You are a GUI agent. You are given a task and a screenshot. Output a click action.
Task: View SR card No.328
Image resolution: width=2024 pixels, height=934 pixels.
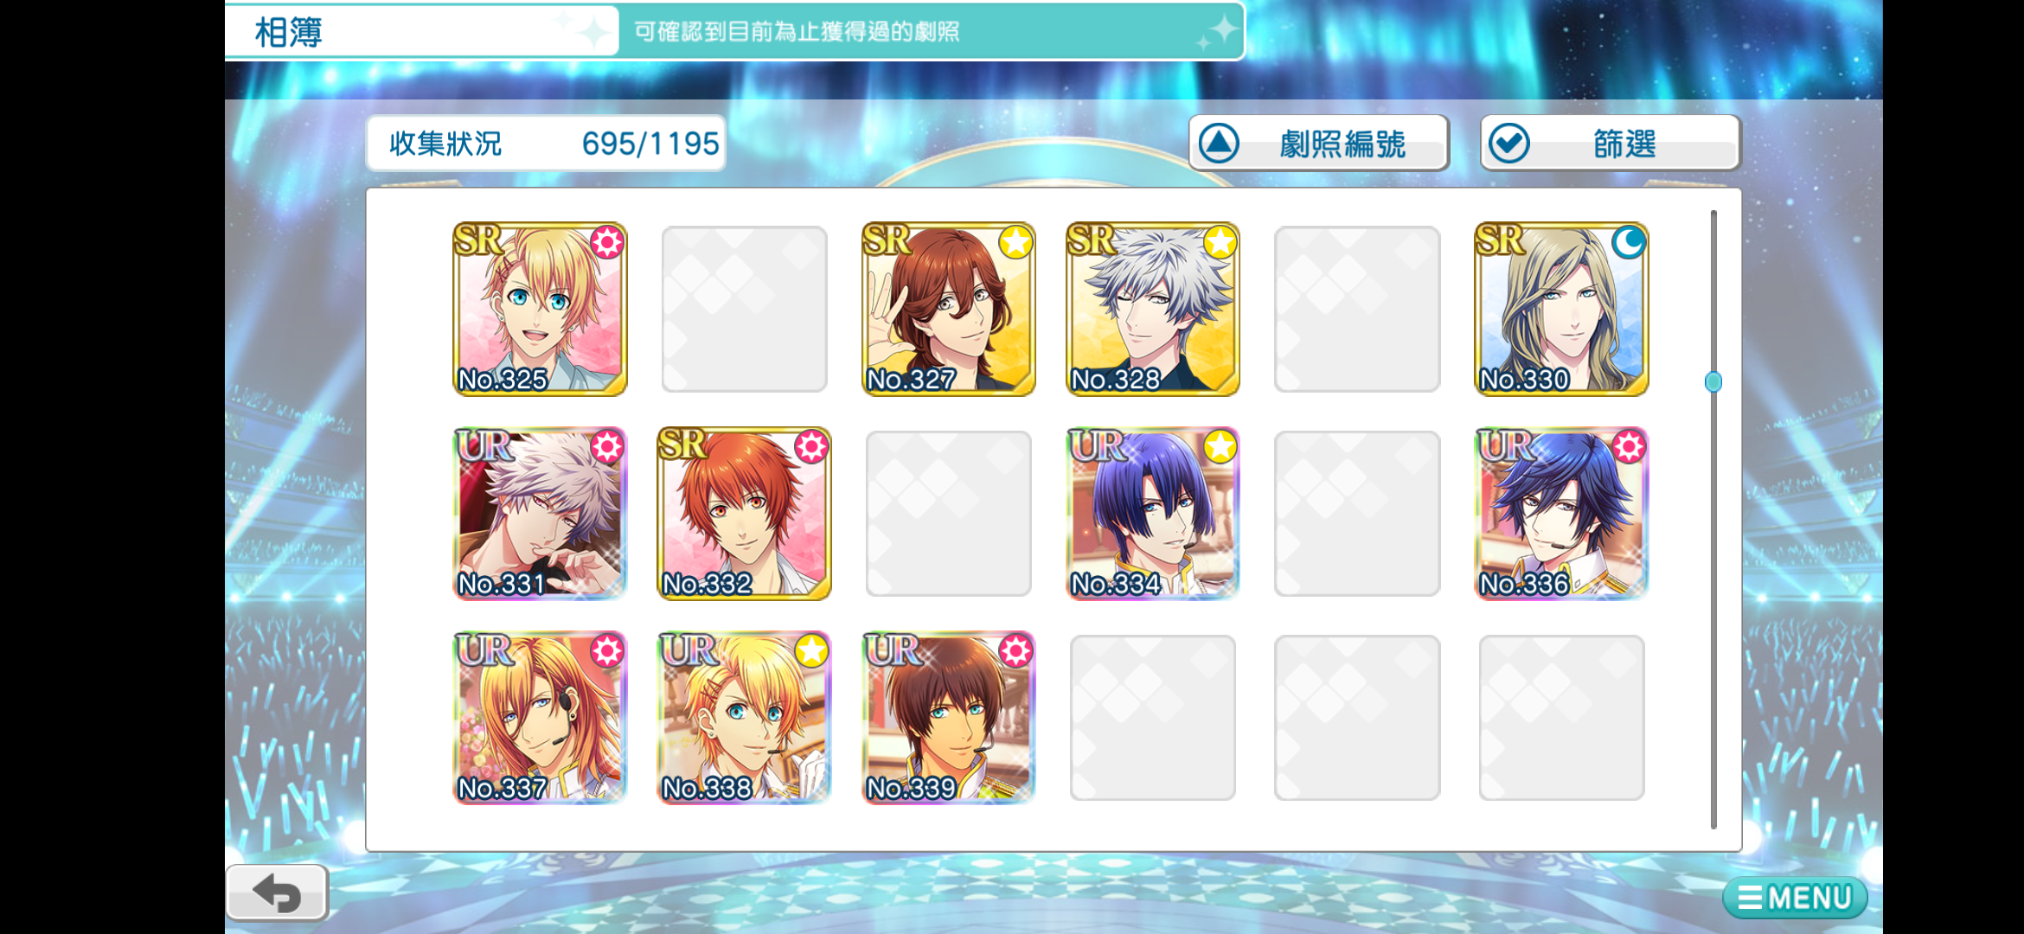1153,310
